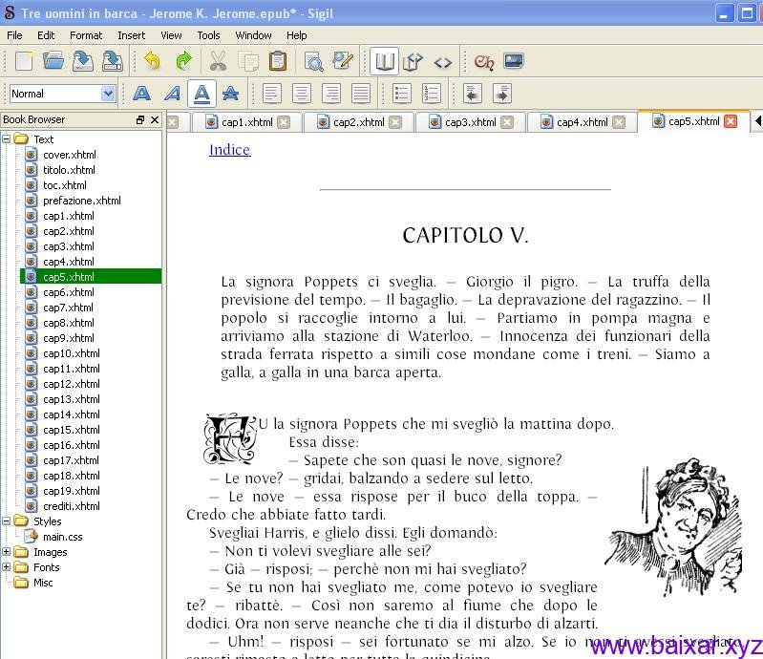Click the Undo arrow icon

pos(152,61)
